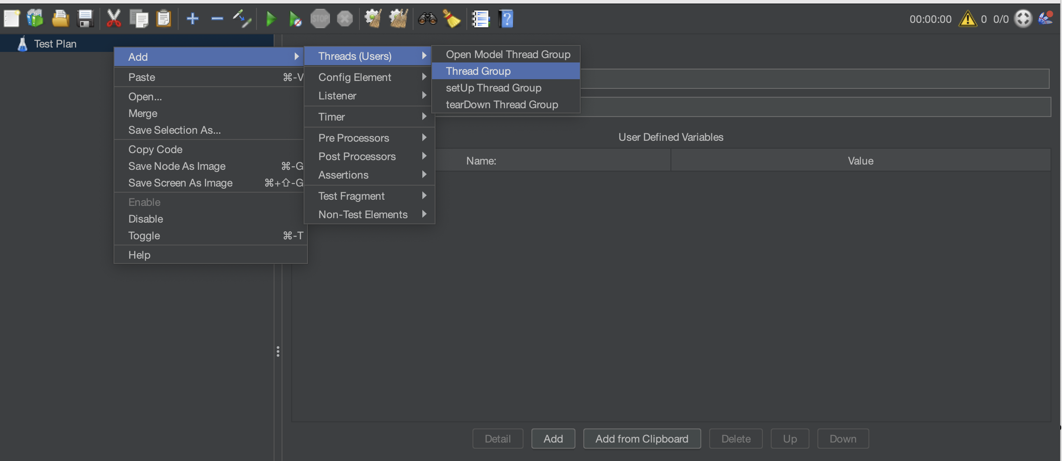Click the binoculars Search icon
Viewport: 1062px width, 461px height.
pos(427,18)
